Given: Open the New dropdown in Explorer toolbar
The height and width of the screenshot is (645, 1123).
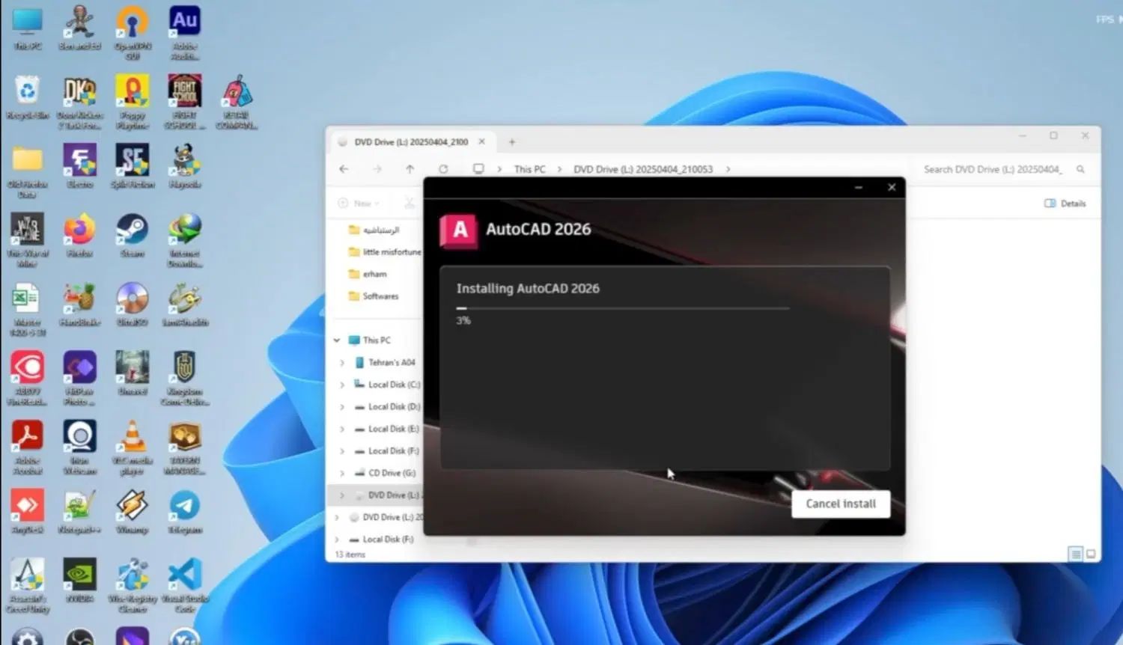Looking at the screenshot, I should coord(359,203).
